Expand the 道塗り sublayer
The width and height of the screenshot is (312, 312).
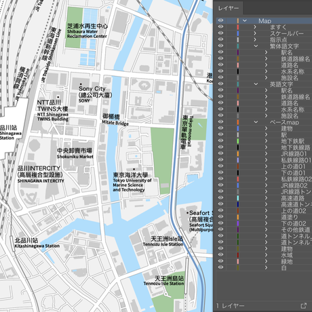pos(266,217)
